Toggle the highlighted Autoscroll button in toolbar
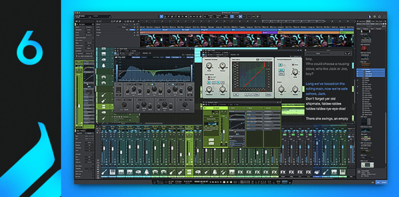The height and width of the screenshot is (197, 399). coord(240,16)
